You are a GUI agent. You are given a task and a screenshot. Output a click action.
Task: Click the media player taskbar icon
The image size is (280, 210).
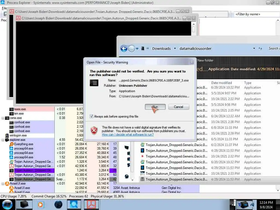pos(40,205)
